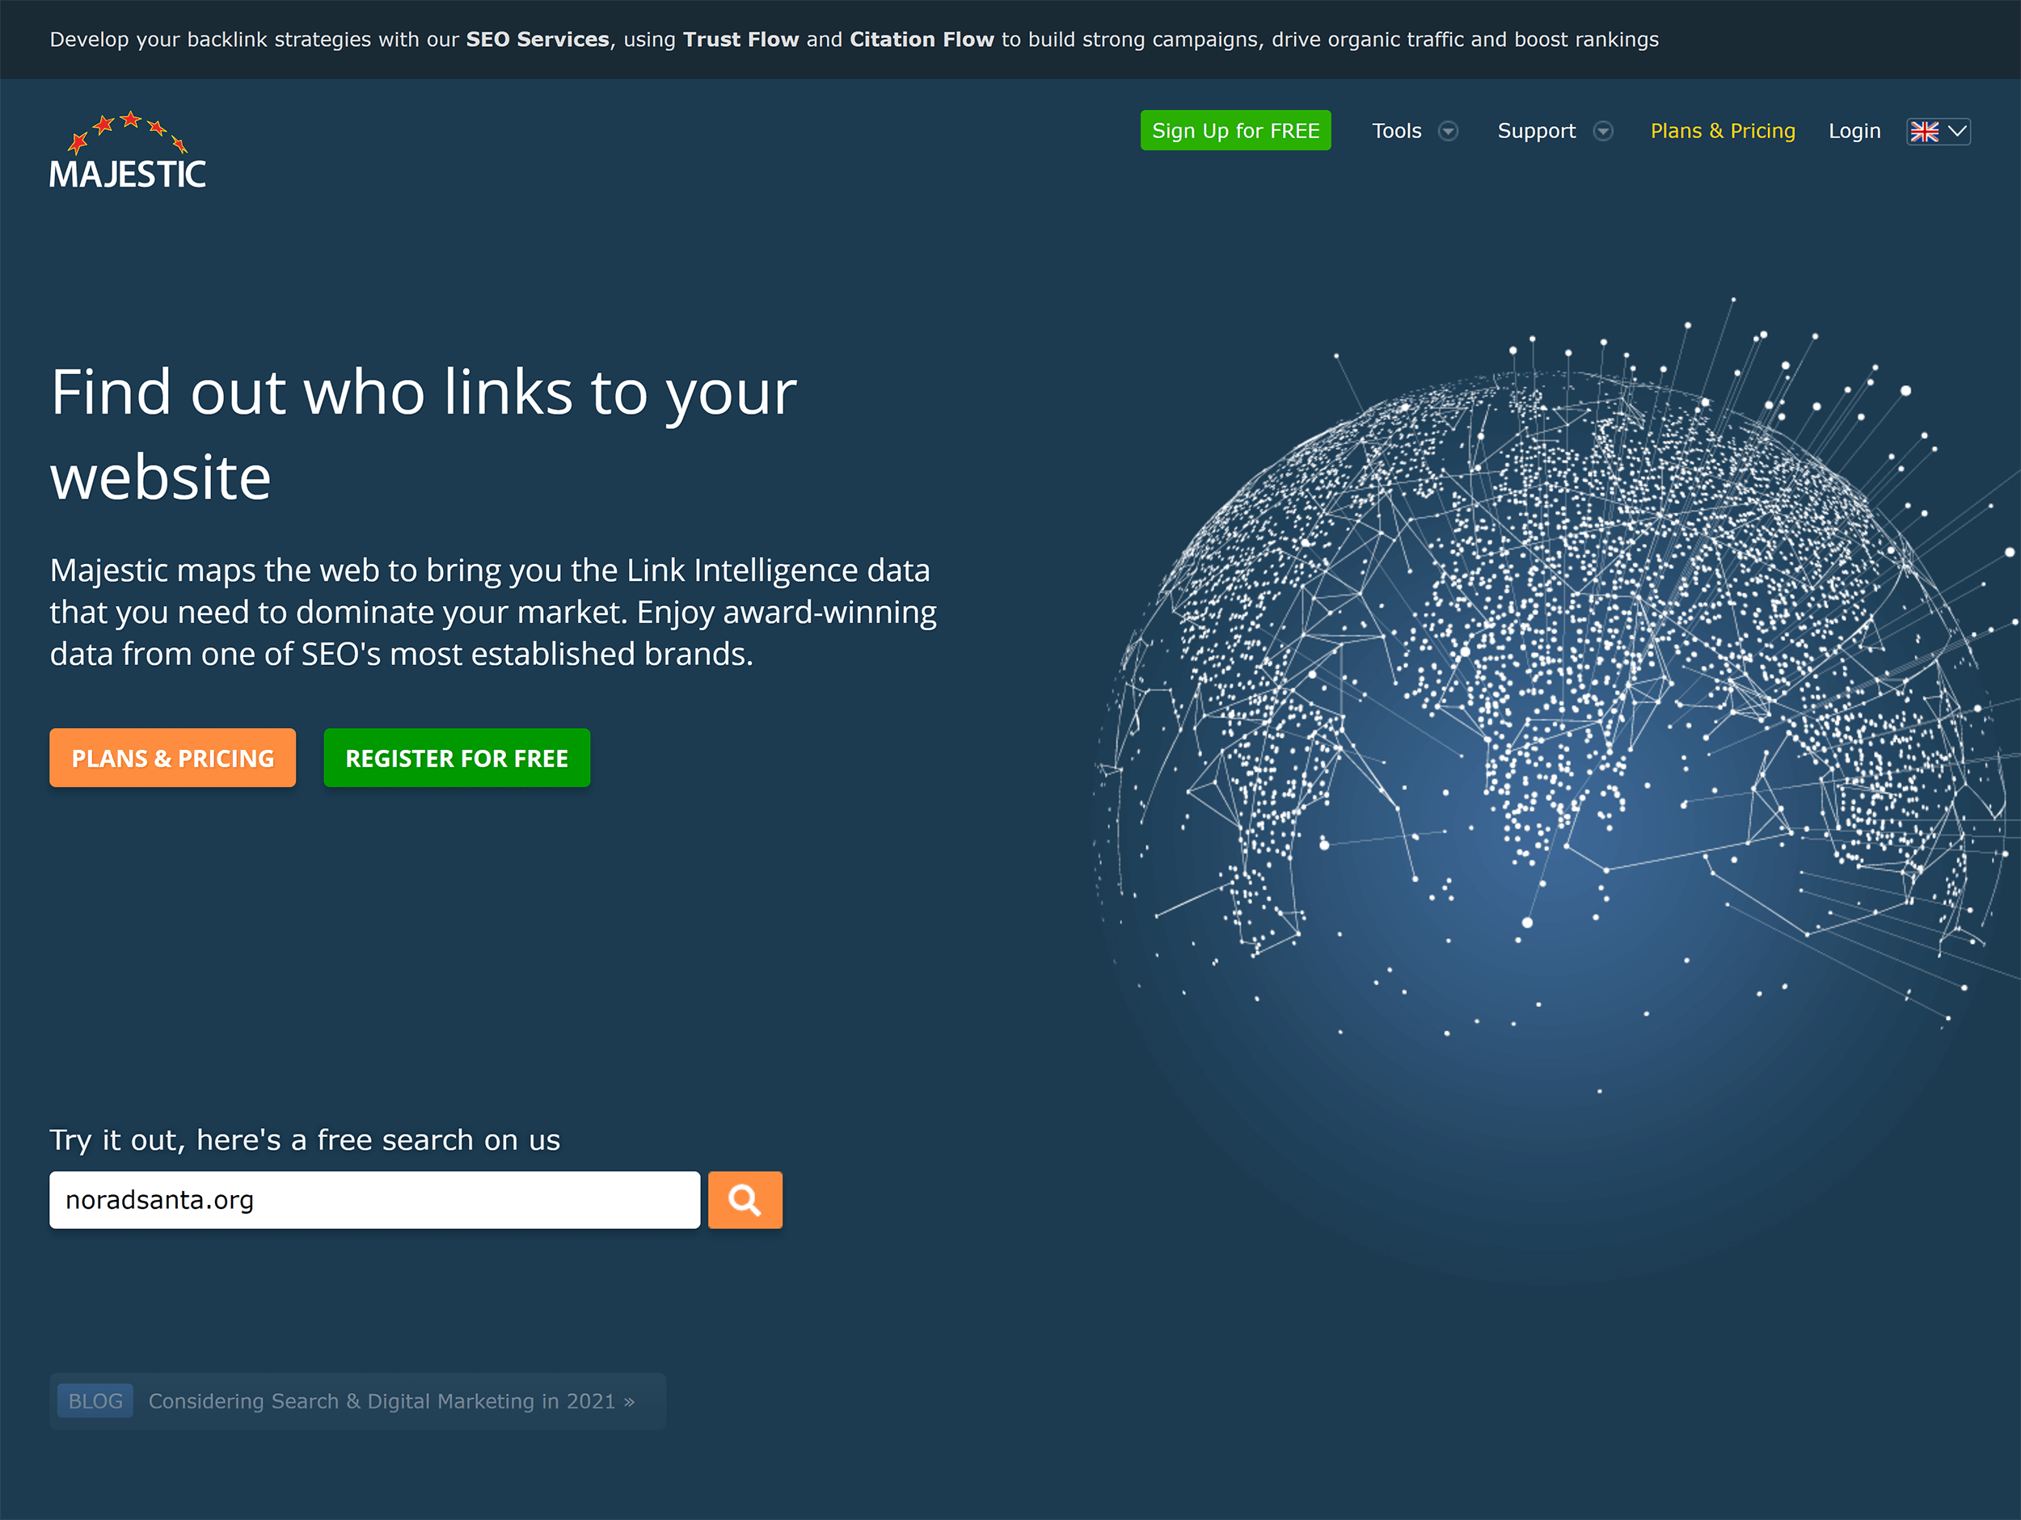This screenshot has width=2021, height=1520.
Task: Click the Login link
Action: [x=1854, y=131]
